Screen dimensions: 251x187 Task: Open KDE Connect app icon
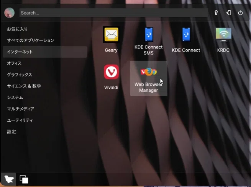pyautogui.click(x=186, y=40)
